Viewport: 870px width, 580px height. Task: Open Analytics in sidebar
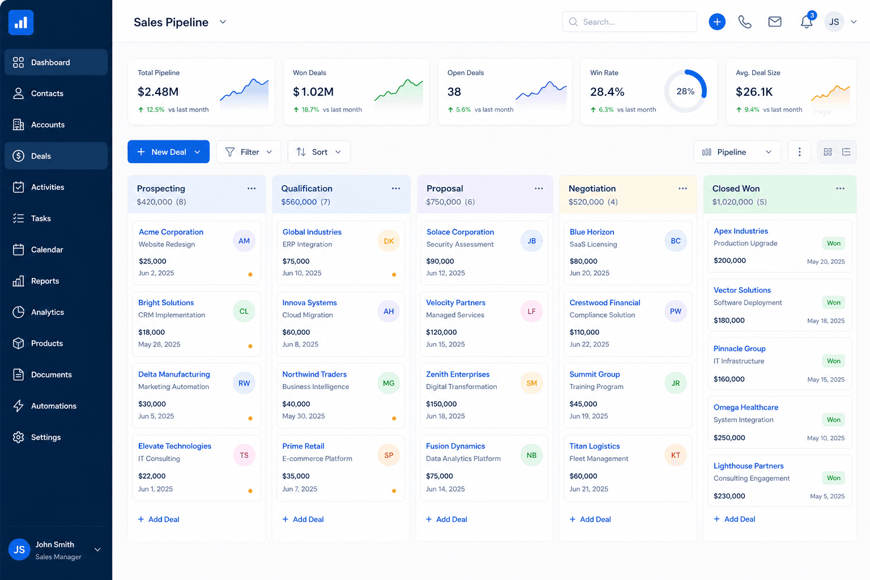[56, 312]
